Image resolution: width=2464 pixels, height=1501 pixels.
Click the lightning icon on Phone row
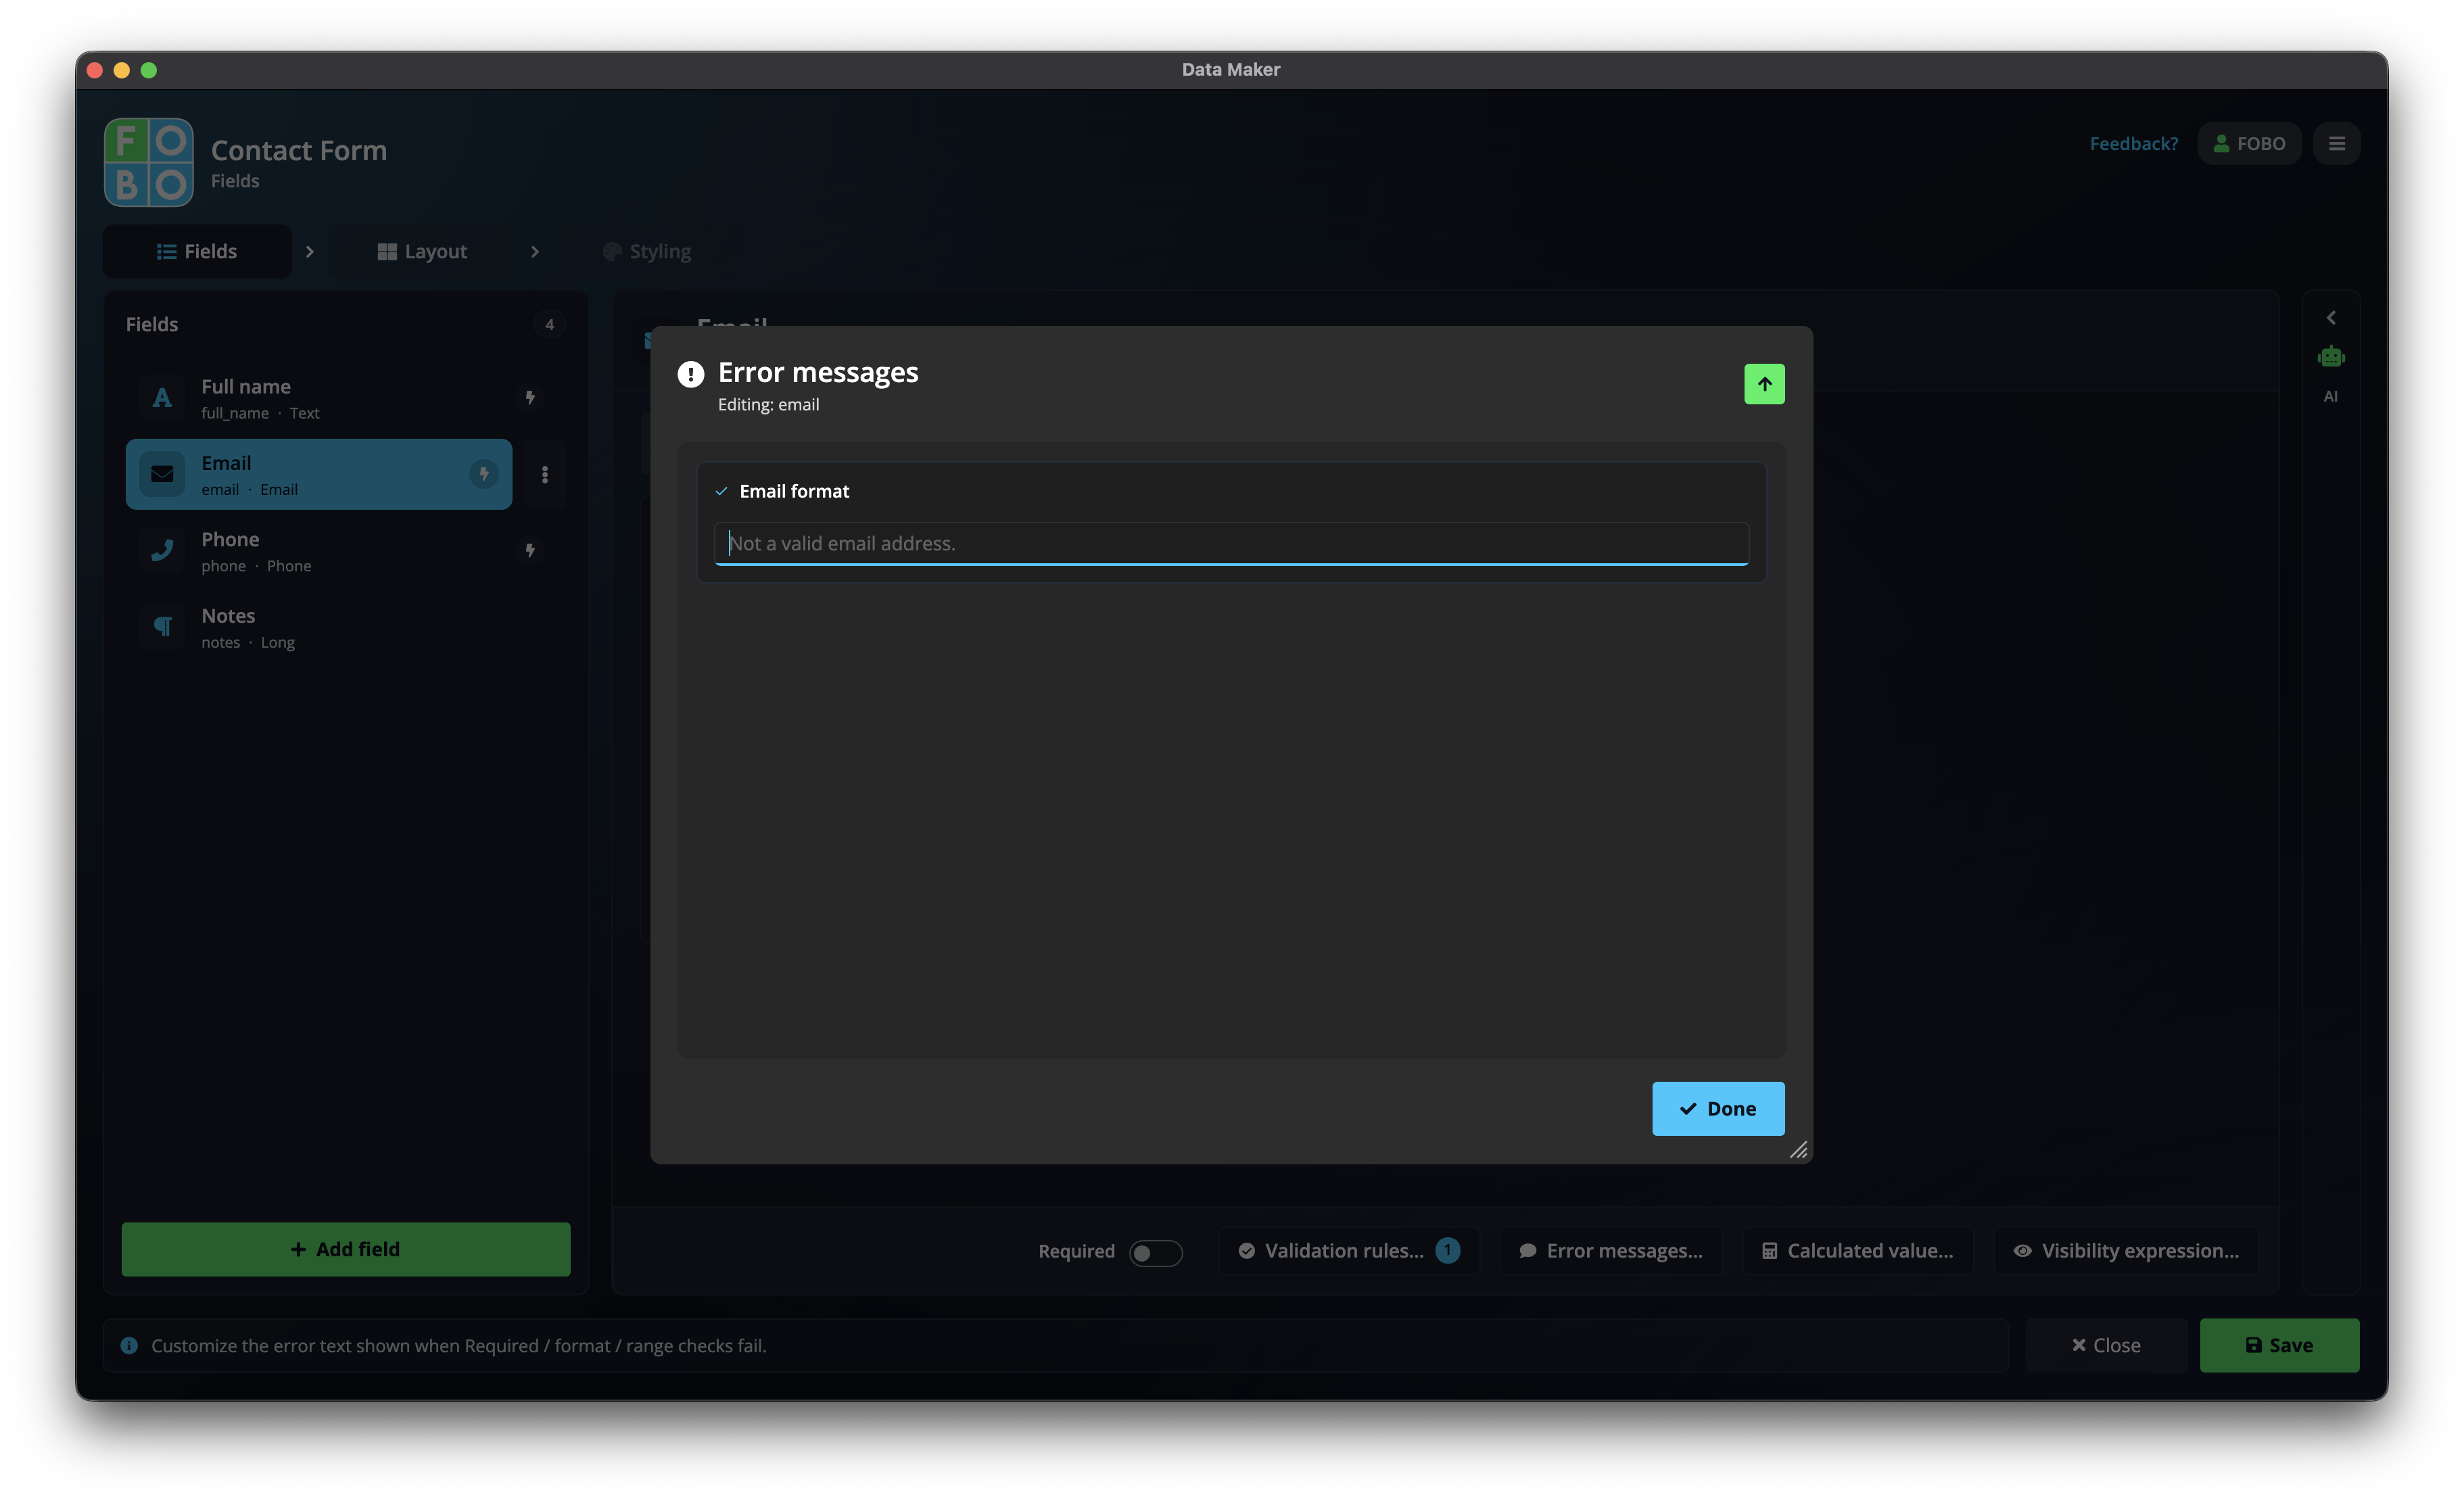click(530, 550)
